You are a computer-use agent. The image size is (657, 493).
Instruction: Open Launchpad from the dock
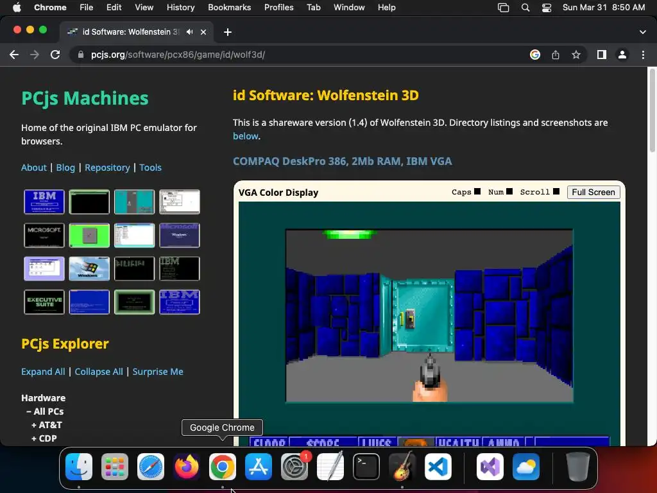click(115, 467)
